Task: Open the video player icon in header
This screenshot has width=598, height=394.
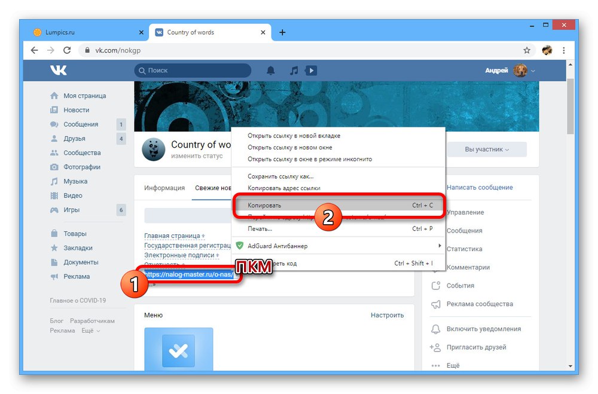Action: 311,71
